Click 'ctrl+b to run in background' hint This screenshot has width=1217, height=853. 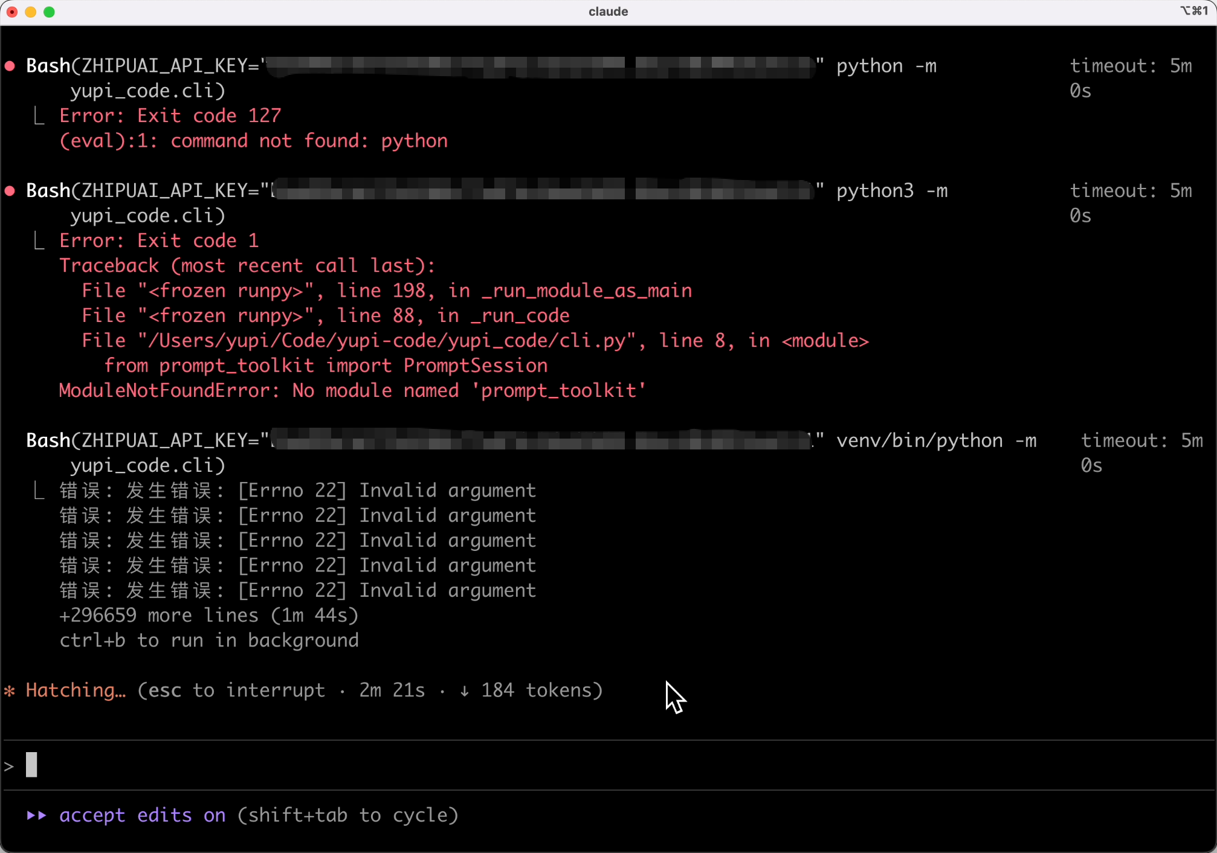click(208, 640)
